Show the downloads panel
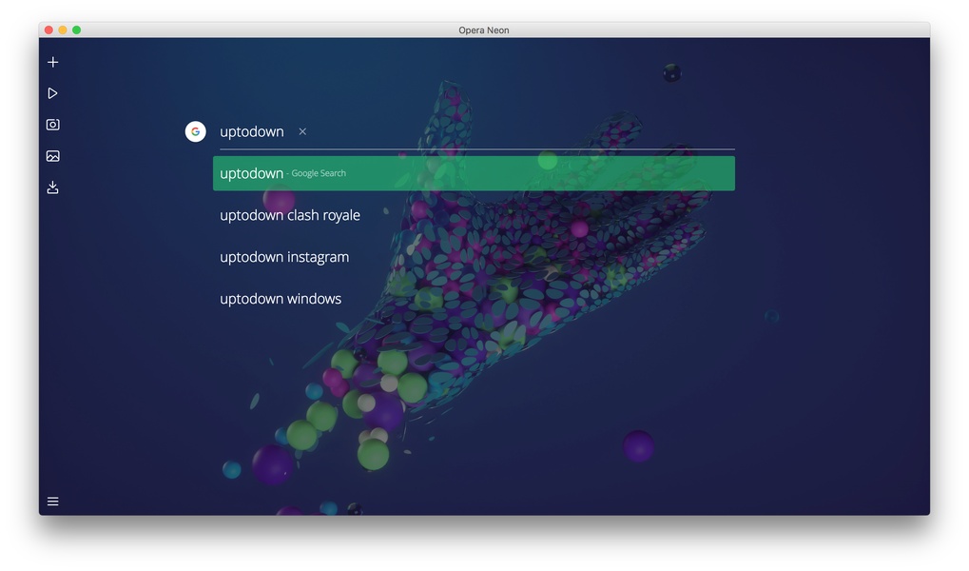This screenshot has height=571, width=969. click(x=53, y=187)
